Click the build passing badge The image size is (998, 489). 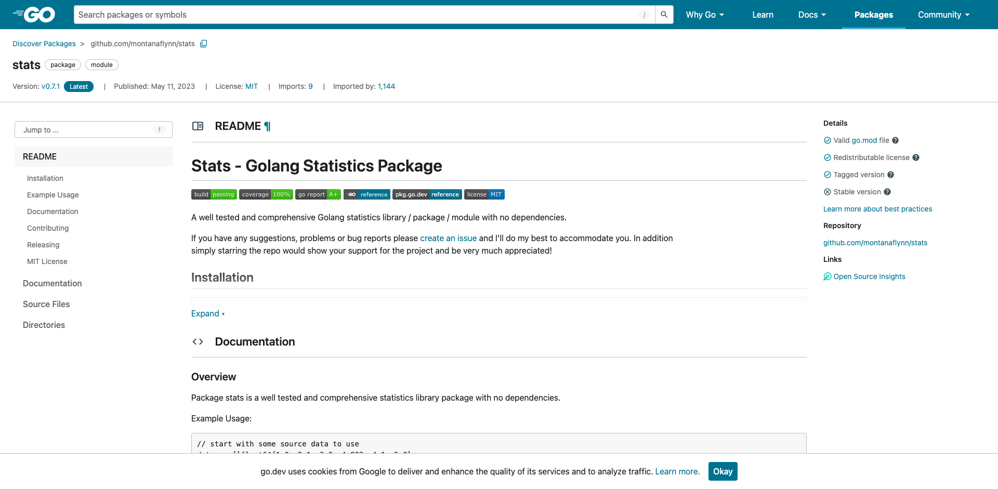coord(214,194)
